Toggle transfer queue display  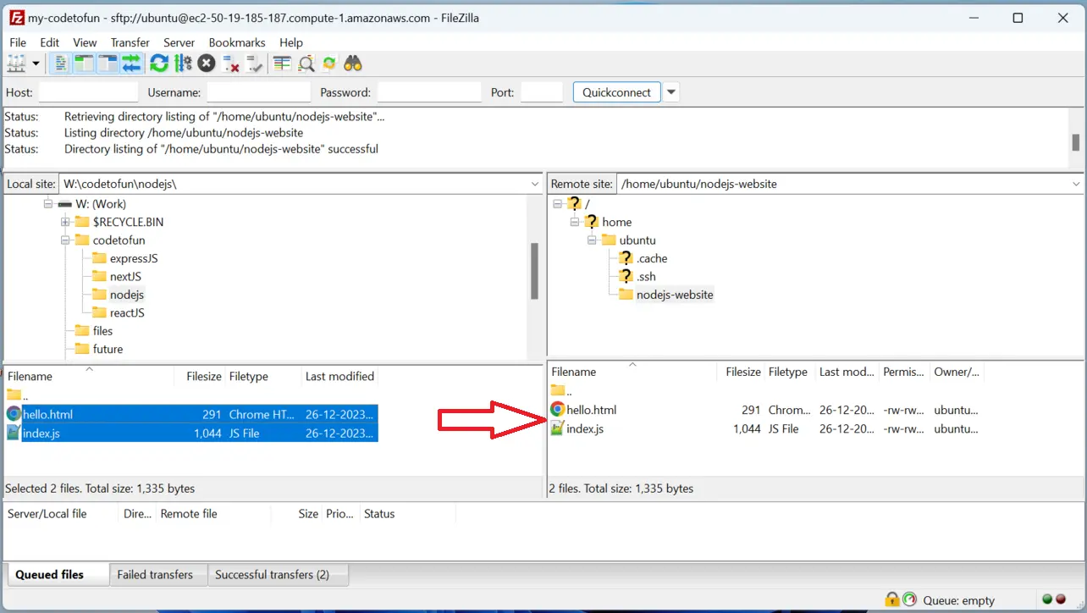pyautogui.click(x=131, y=64)
